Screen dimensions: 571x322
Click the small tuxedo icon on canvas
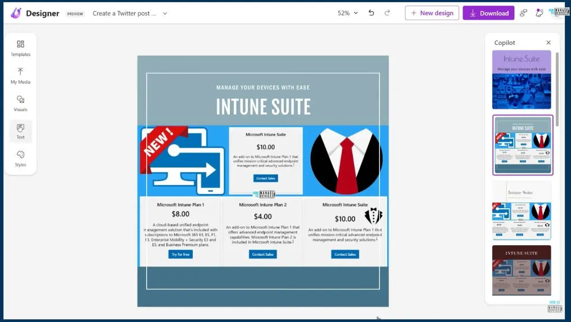373,216
